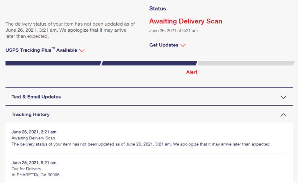Click the June 25, 2021, 9:21 am history entry
This screenshot has height=183, width=298.
tap(34, 163)
